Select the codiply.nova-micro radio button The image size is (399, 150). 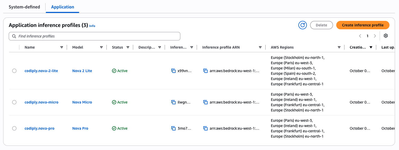(14, 102)
